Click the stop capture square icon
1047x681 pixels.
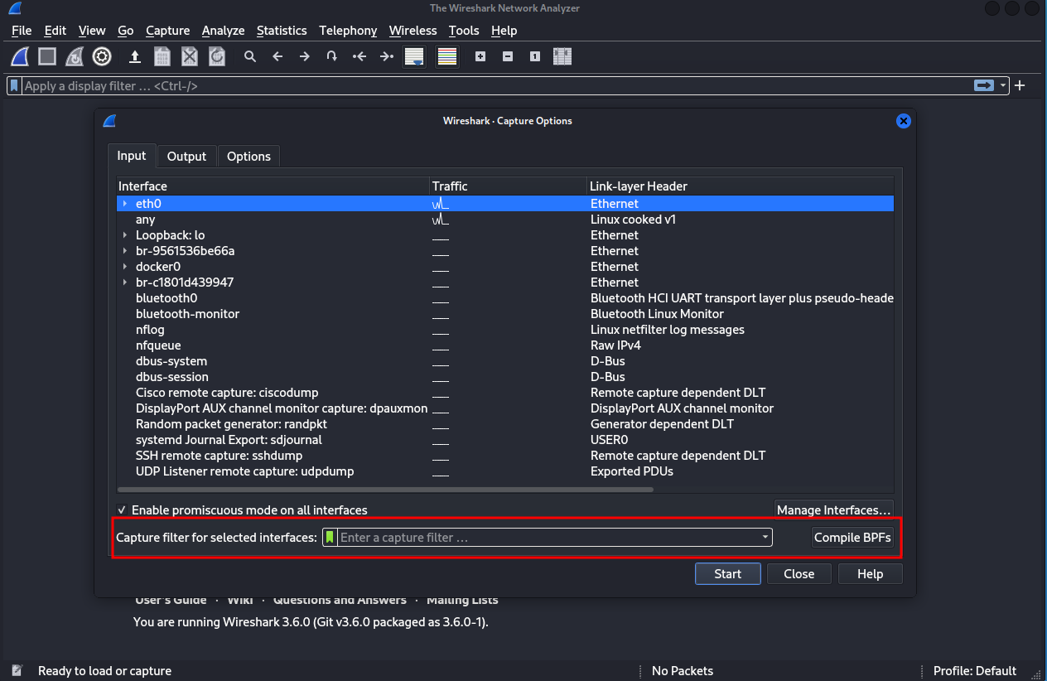pos(47,56)
